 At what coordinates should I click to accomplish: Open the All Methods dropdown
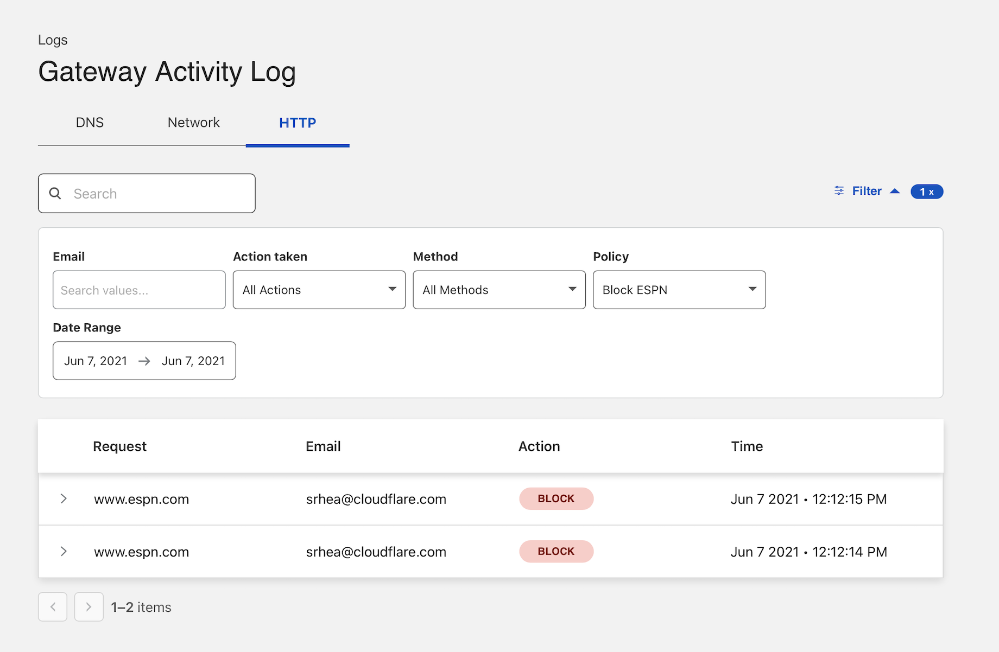(498, 290)
